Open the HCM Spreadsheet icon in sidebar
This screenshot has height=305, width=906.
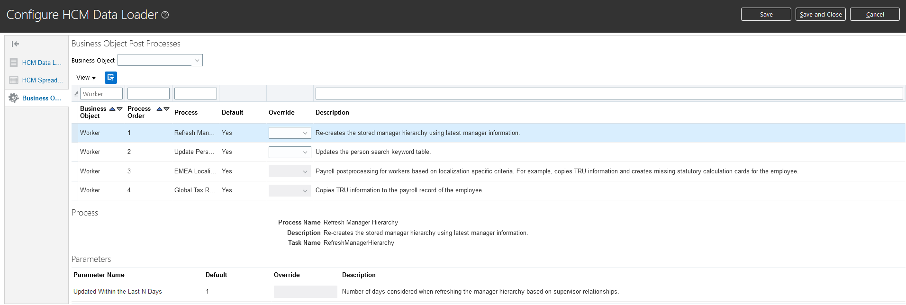tap(14, 80)
